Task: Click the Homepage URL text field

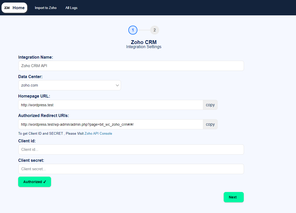Action: 111,105
